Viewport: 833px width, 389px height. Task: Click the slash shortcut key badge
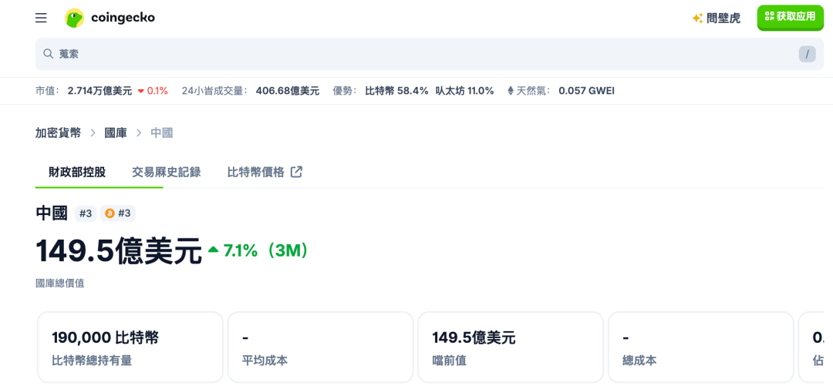pos(807,54)
